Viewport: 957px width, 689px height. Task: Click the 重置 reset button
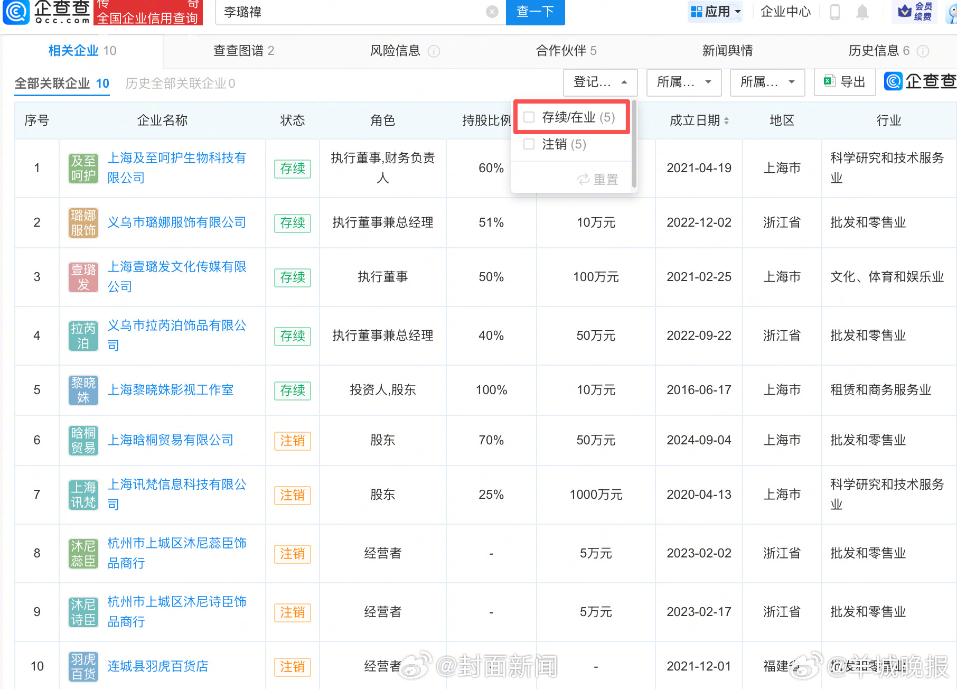coord(597,180)
